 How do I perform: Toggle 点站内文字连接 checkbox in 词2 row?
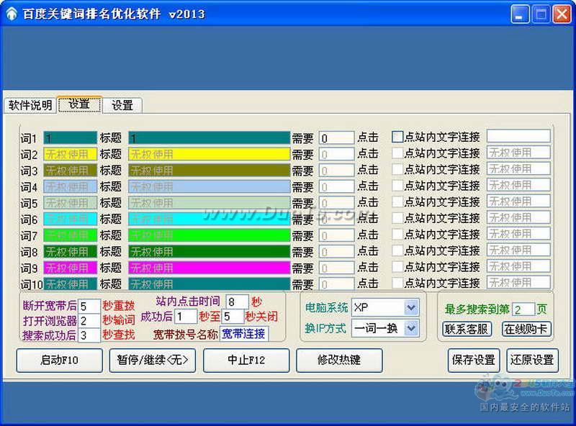click(397, 153)
